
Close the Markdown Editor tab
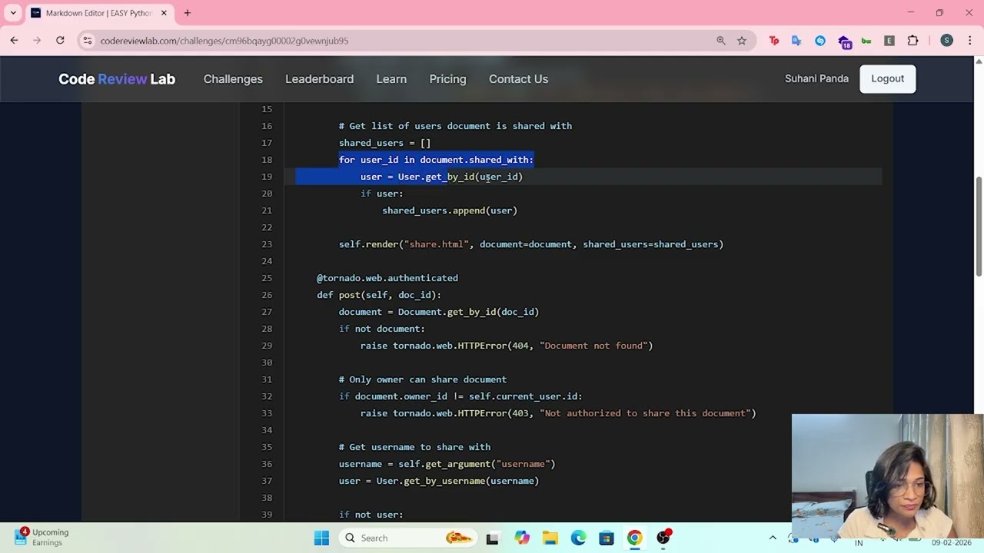pyautogui.click(x=164, y=13)
